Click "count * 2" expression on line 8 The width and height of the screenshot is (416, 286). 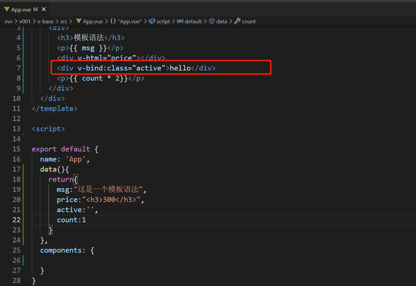(x=100, y=78)
